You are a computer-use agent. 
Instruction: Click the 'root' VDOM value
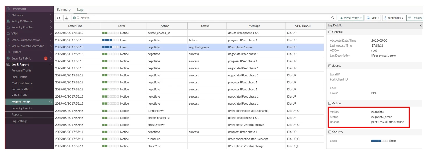pos(374,51)
